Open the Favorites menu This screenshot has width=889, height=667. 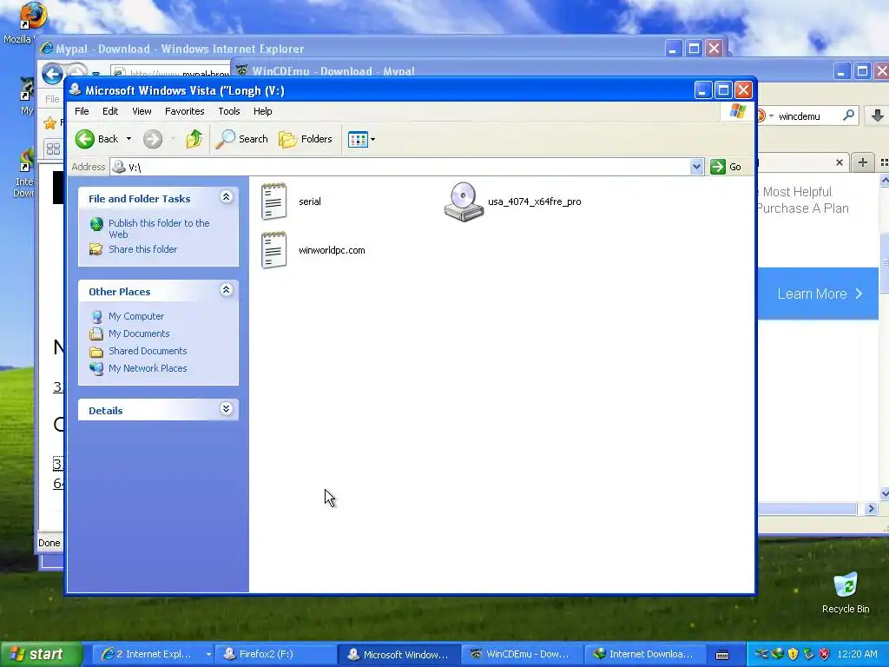click(x=184, y=111)
